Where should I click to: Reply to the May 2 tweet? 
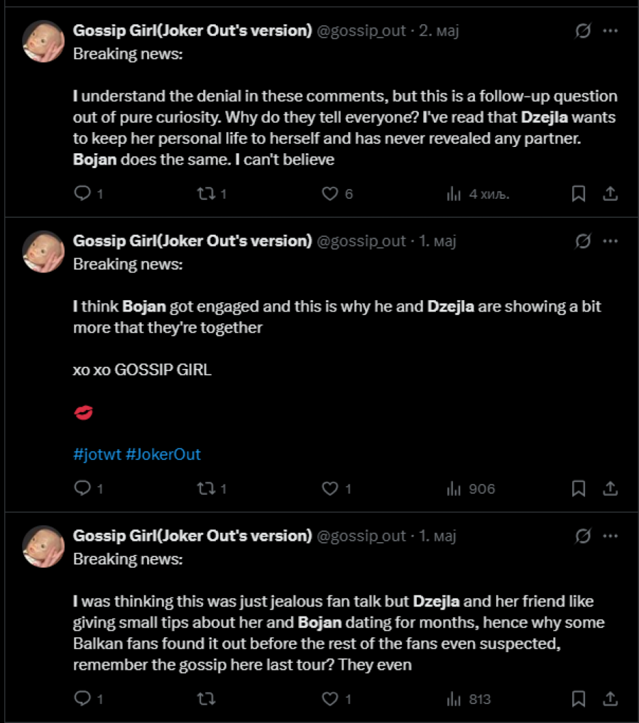(83, 194)
